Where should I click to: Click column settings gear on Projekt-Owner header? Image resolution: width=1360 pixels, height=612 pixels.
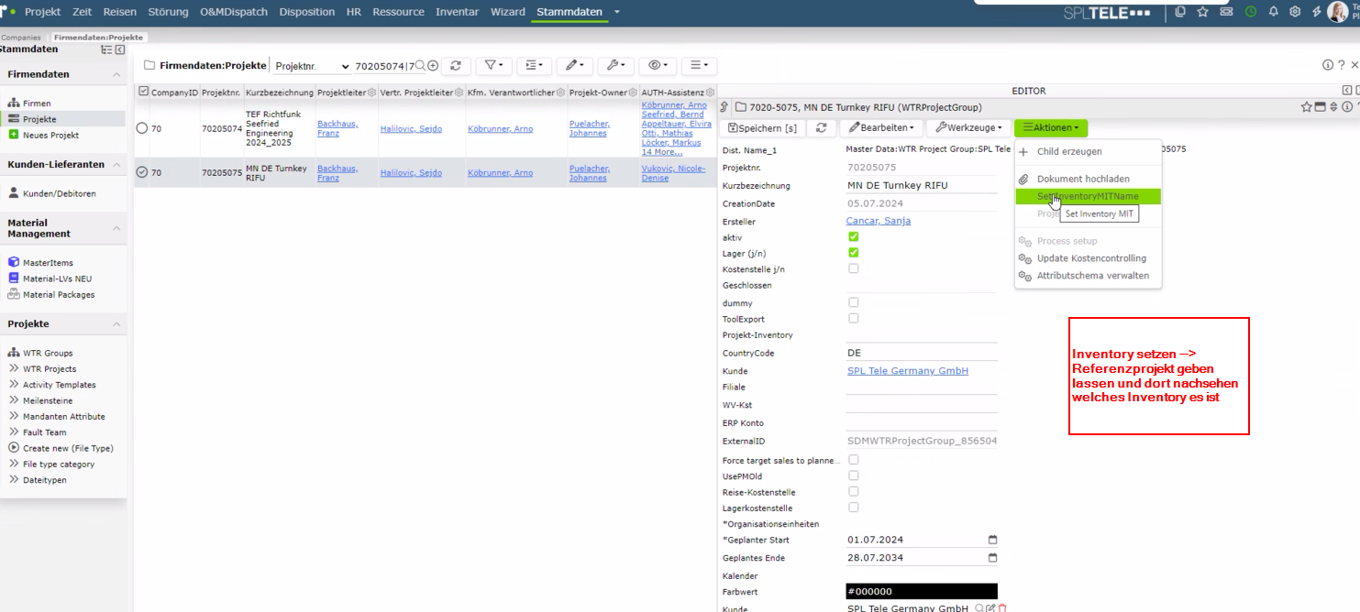pos(632,93)
